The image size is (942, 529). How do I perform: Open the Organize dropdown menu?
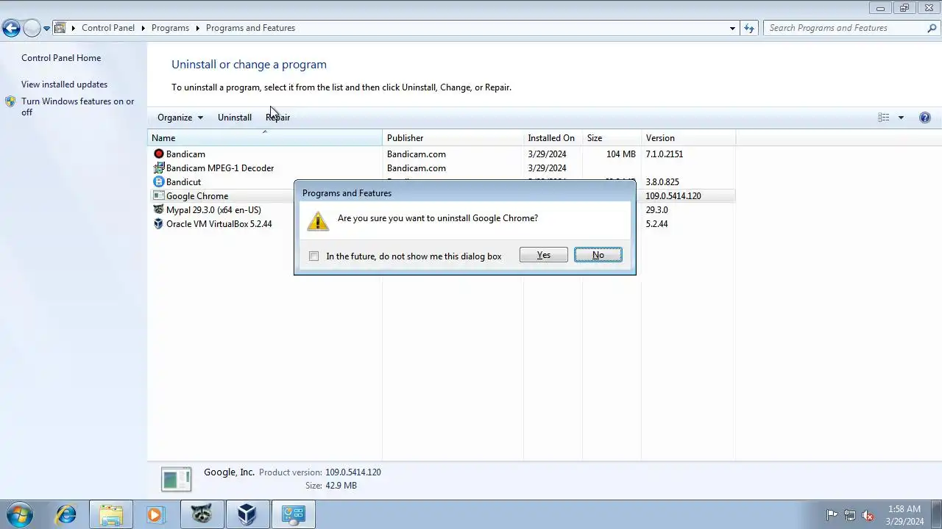coord(180,118)
